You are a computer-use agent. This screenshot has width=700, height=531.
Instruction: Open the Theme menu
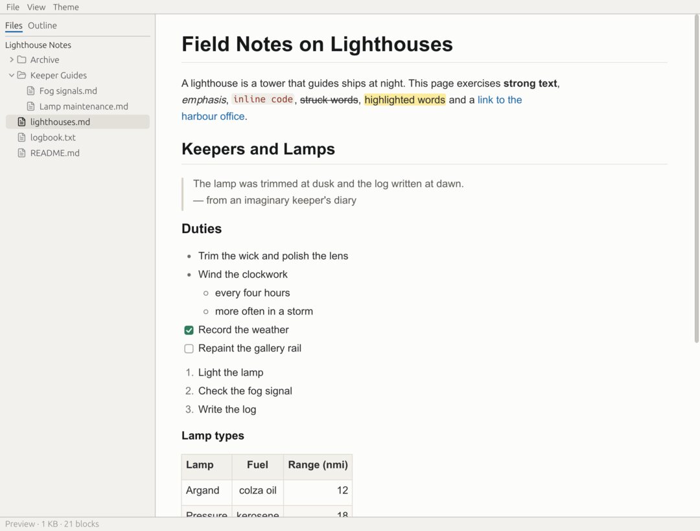tap(65, 7)
